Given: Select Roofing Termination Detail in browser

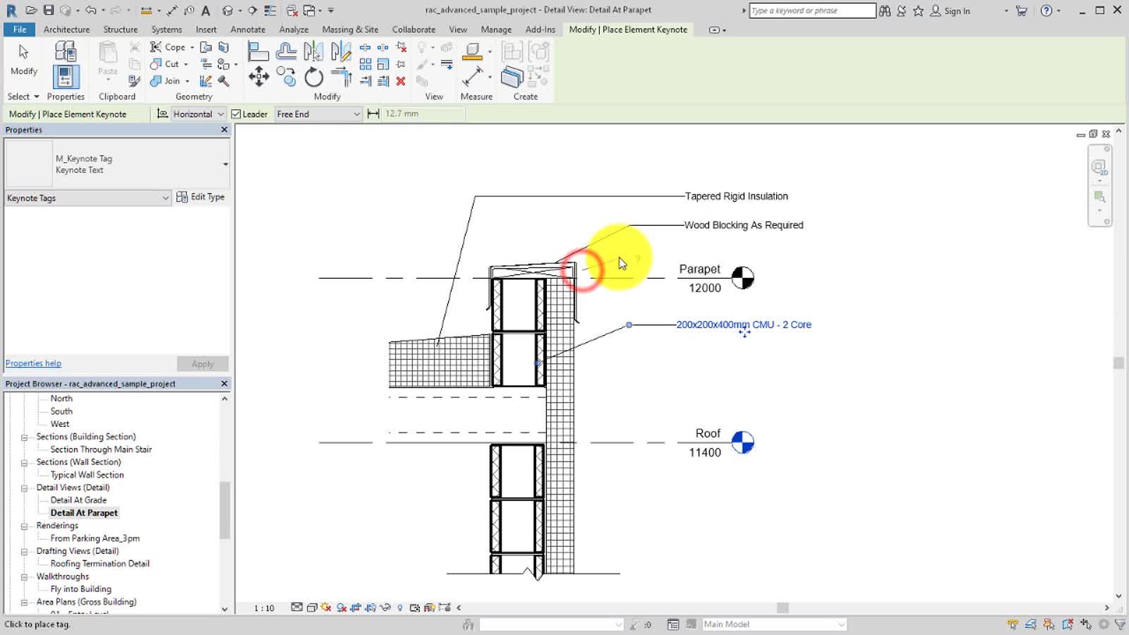Looking at the screenshot, I should (x=99, y=564).
